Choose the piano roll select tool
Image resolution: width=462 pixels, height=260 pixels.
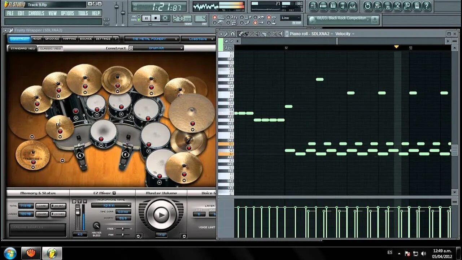tap(269, 34)
